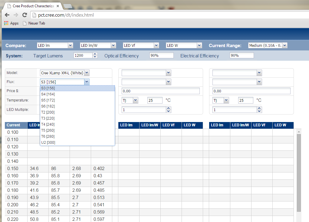Click the table's vertical scrollbar thumb

click(x=299, y=173)
